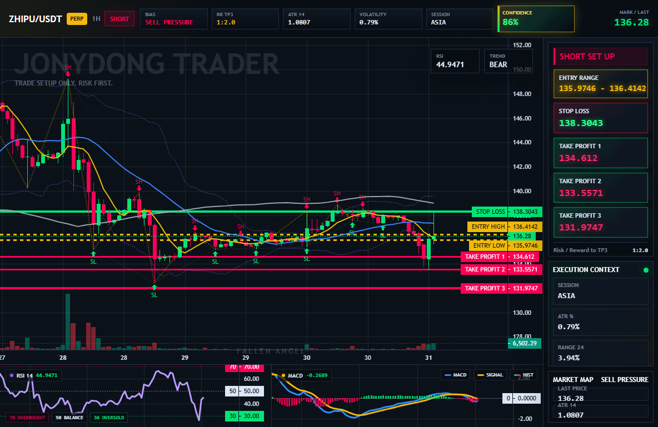This screenshot has width=658, height=427.
Task: Click the EXECUTION CONTEXT header
Action: [586, 270]
